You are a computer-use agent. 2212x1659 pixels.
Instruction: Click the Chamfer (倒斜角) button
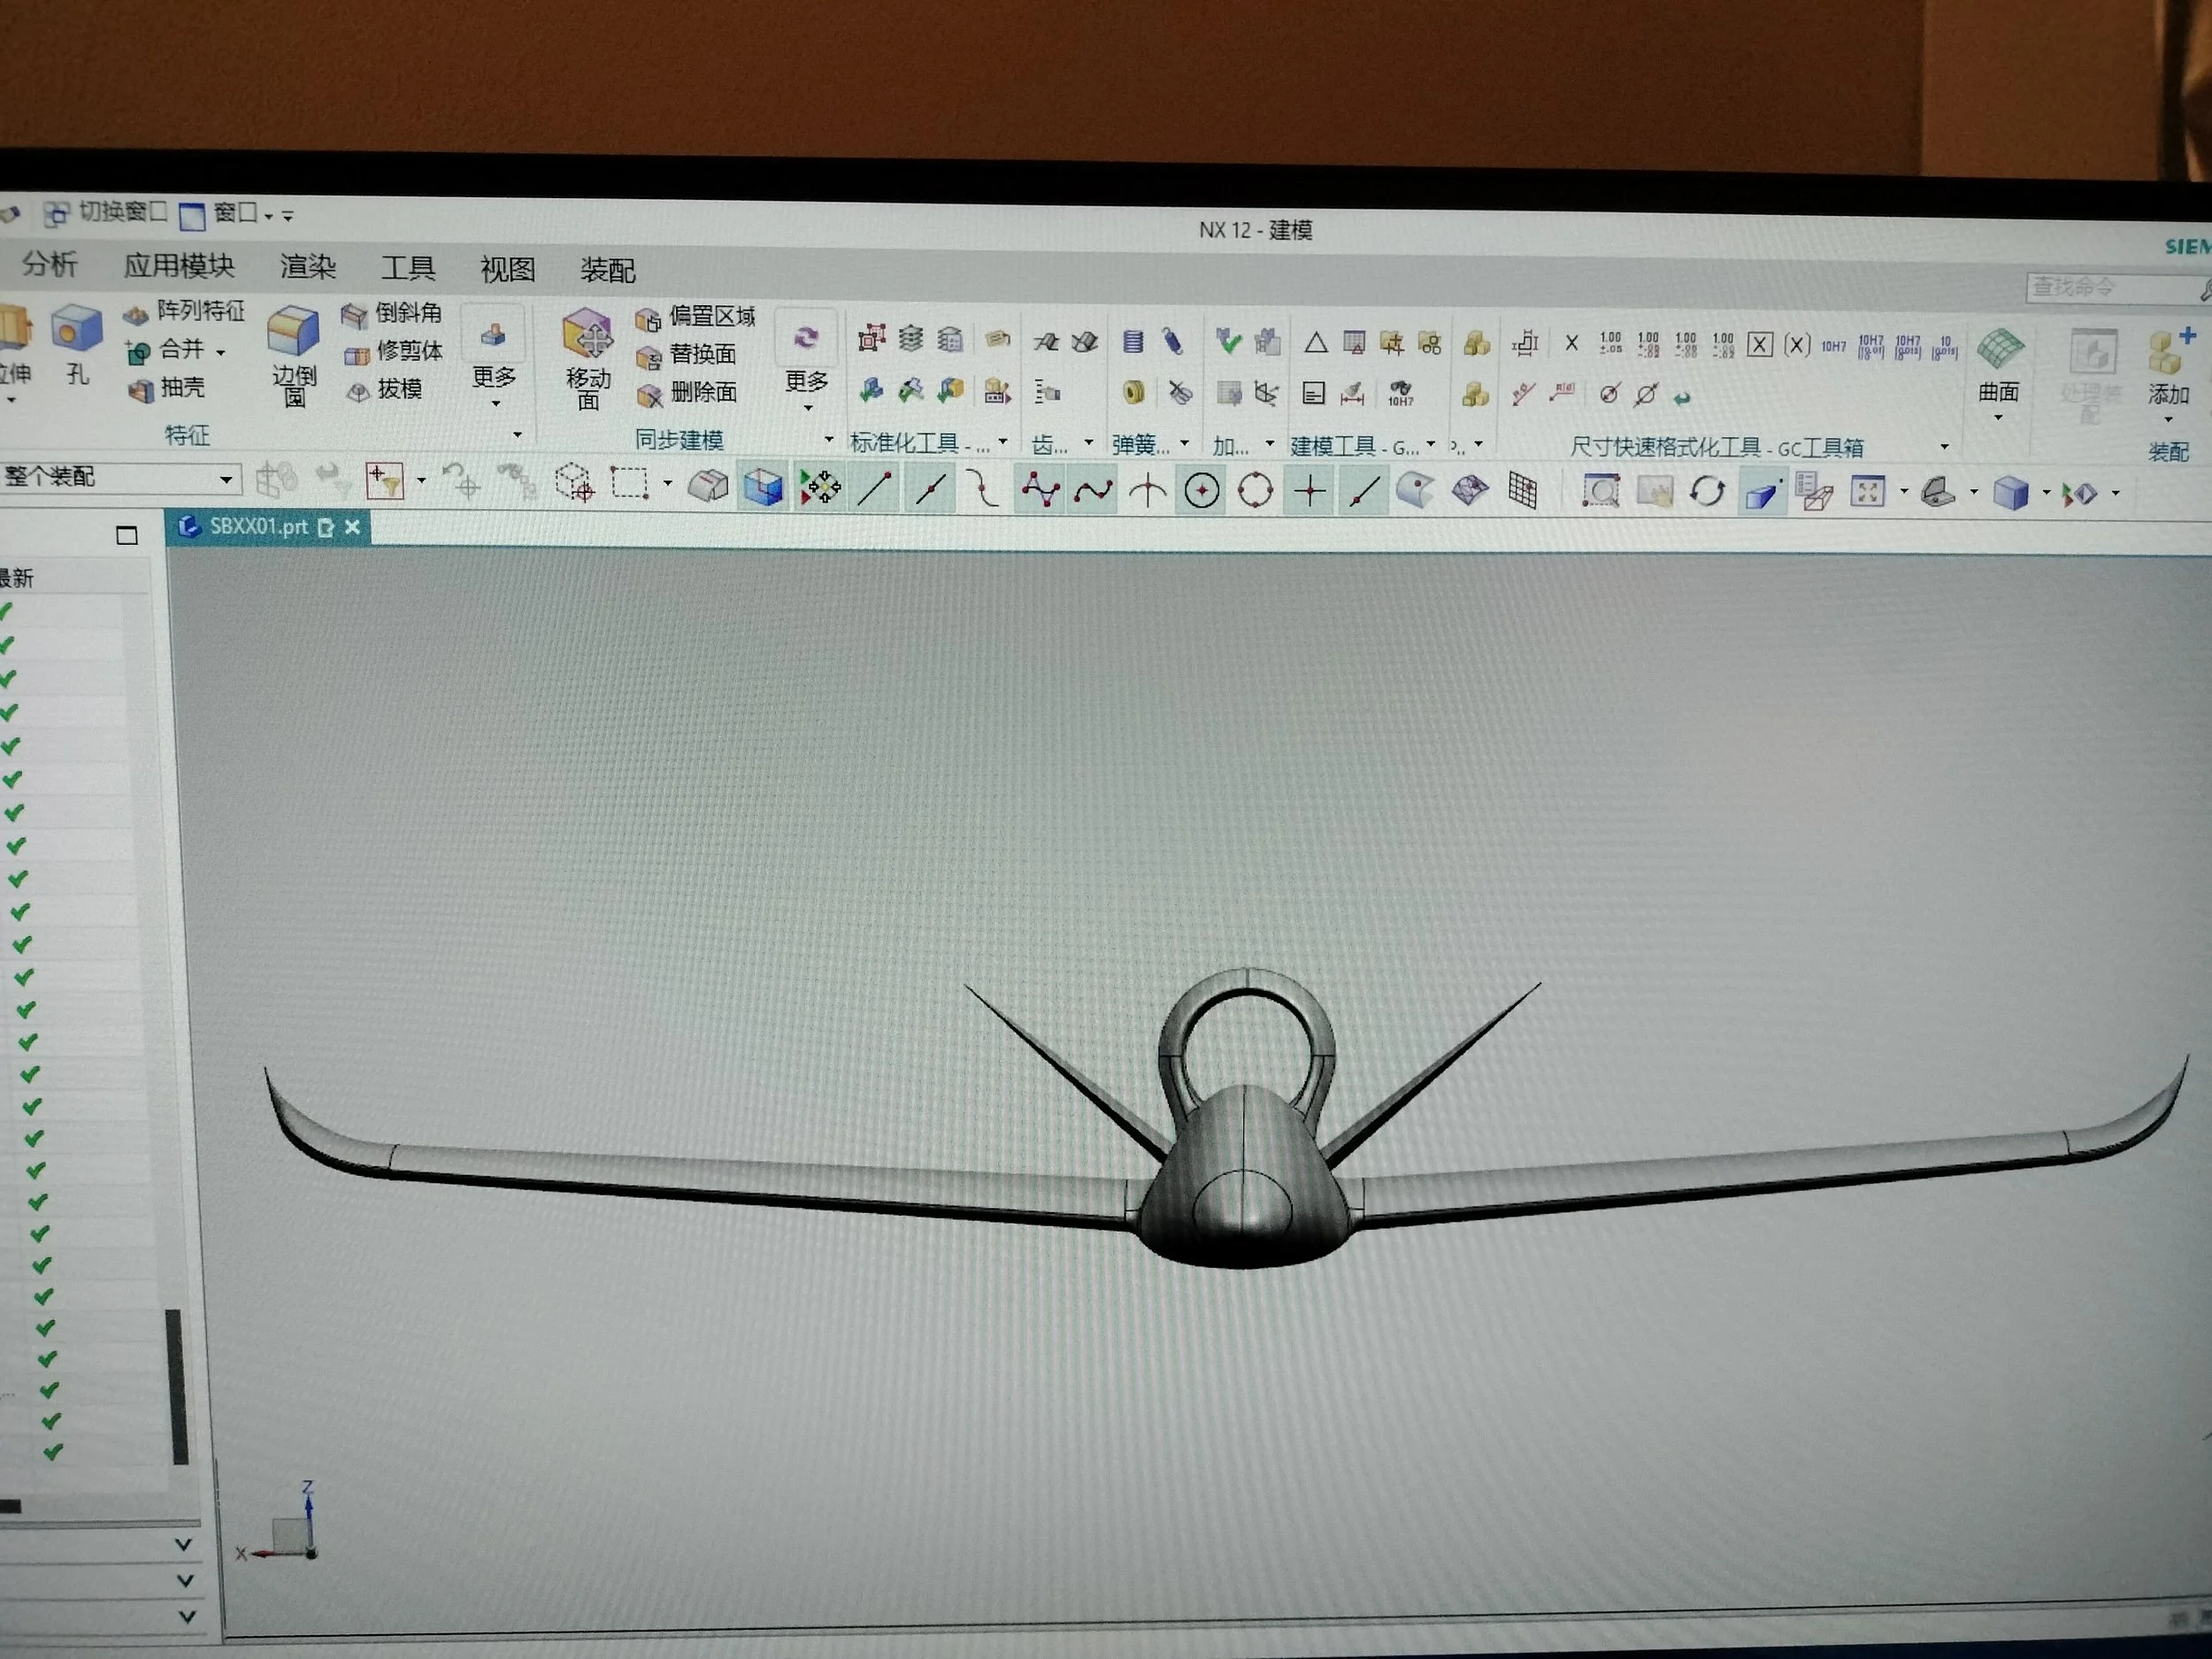coord(393,314)
